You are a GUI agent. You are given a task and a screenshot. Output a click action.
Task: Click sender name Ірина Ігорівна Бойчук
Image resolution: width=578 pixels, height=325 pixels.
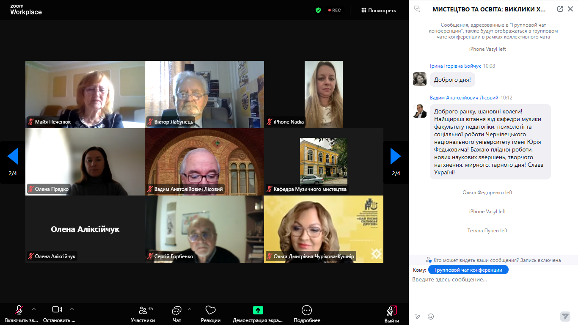pos(455,66)
